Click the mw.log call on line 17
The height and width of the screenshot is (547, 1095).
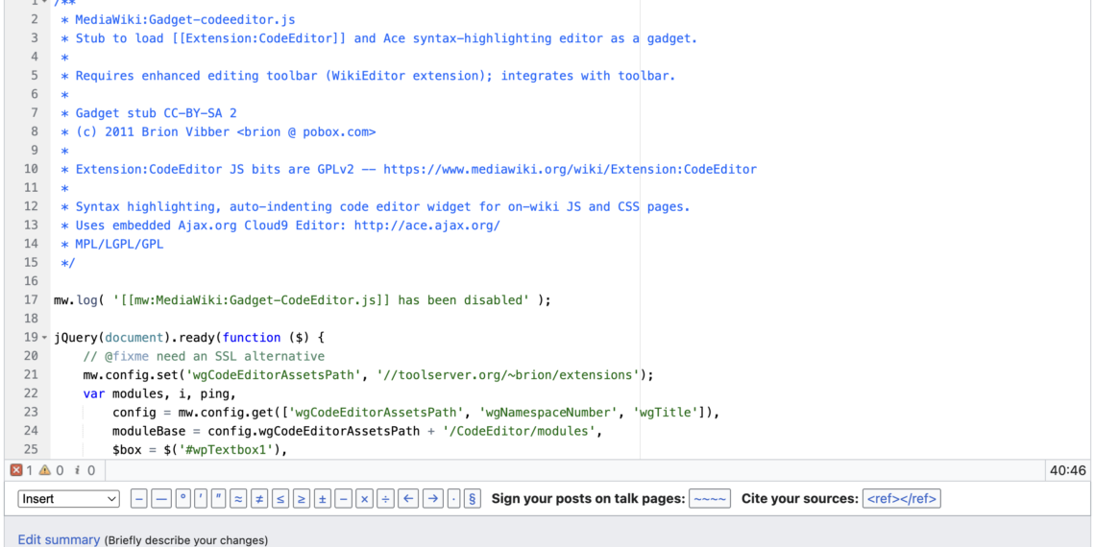[303, 300]
